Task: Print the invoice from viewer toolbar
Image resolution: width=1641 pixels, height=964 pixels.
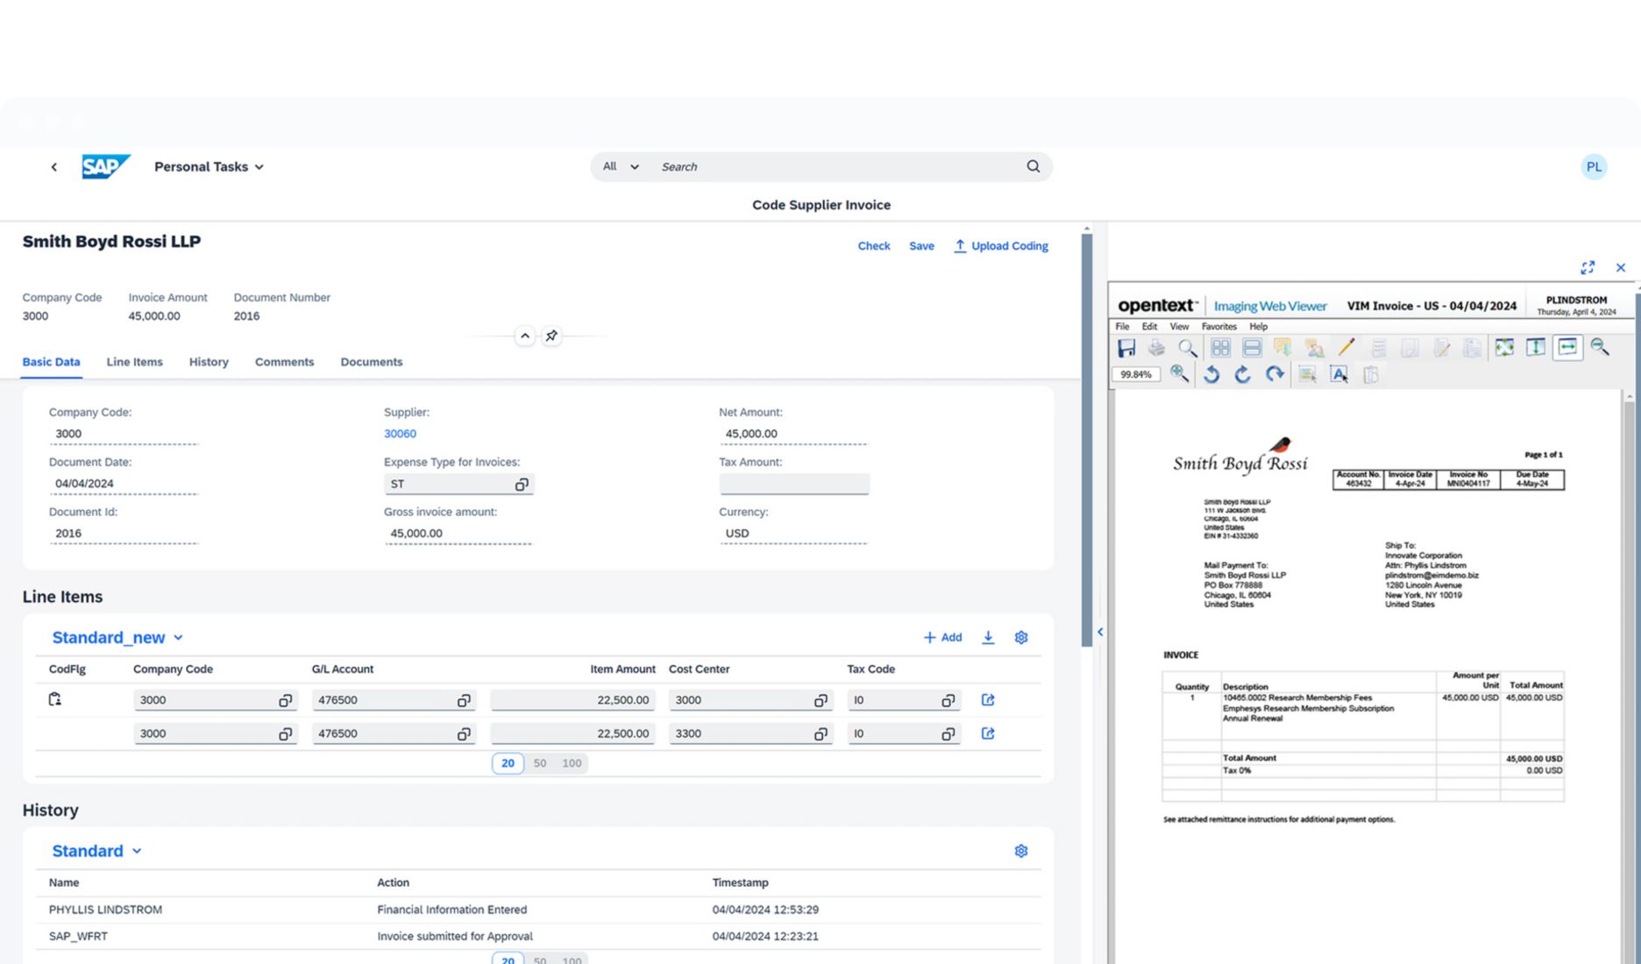Action: tap(1157, 348)
